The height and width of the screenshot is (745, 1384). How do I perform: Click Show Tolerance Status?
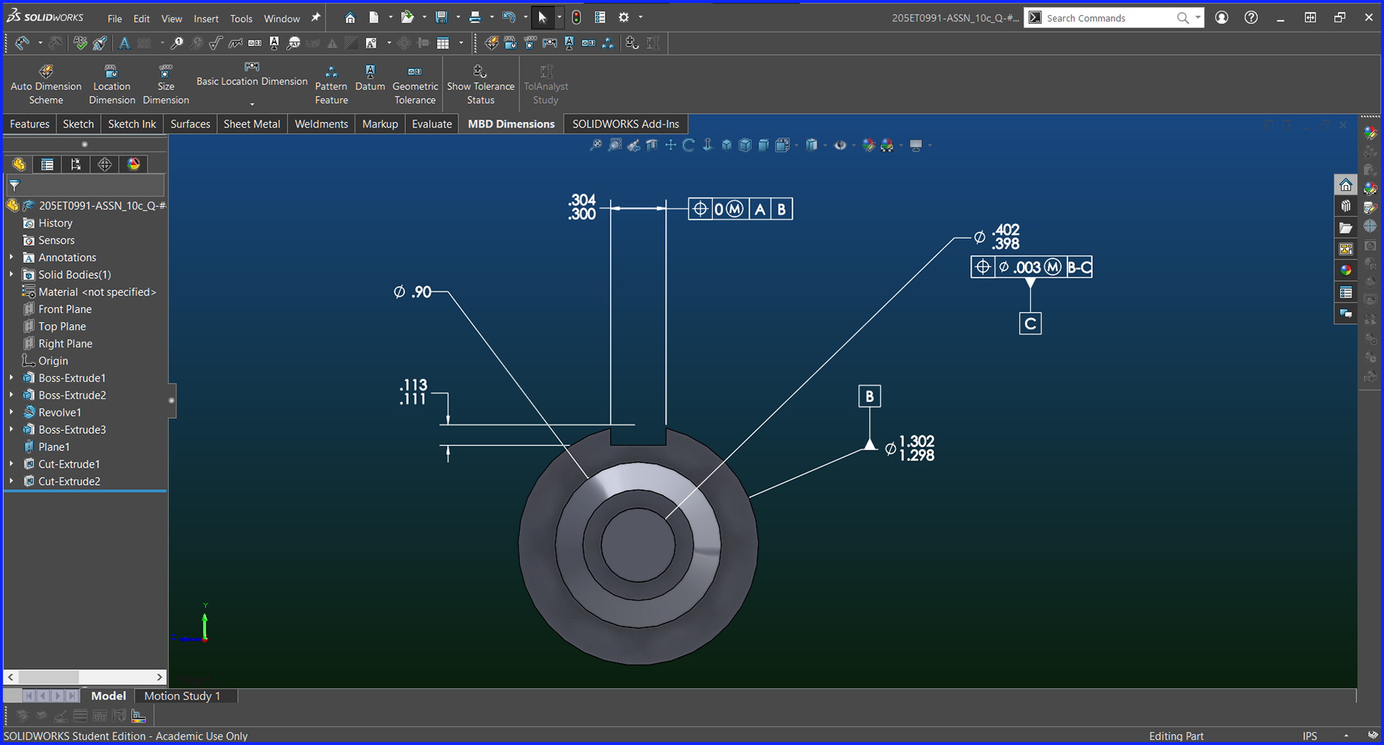coord(480,85)
